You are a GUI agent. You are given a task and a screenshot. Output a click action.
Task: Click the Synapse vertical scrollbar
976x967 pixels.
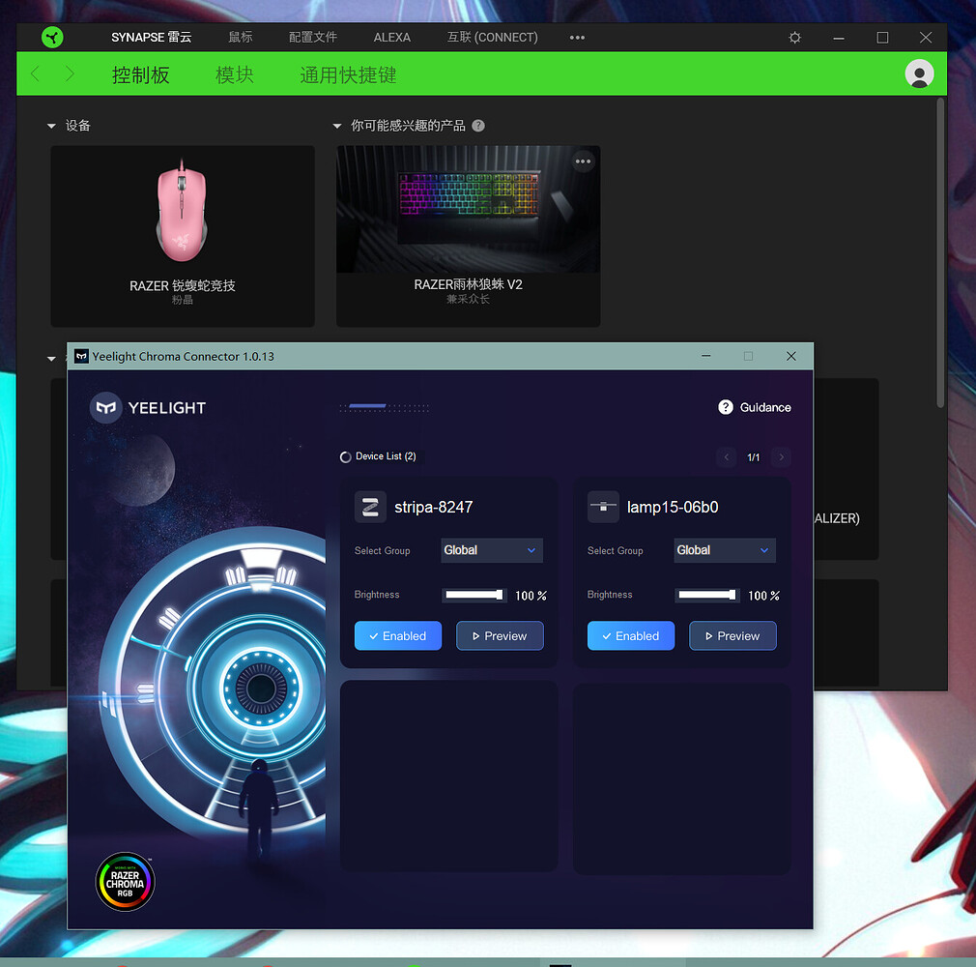pos(940,252)
